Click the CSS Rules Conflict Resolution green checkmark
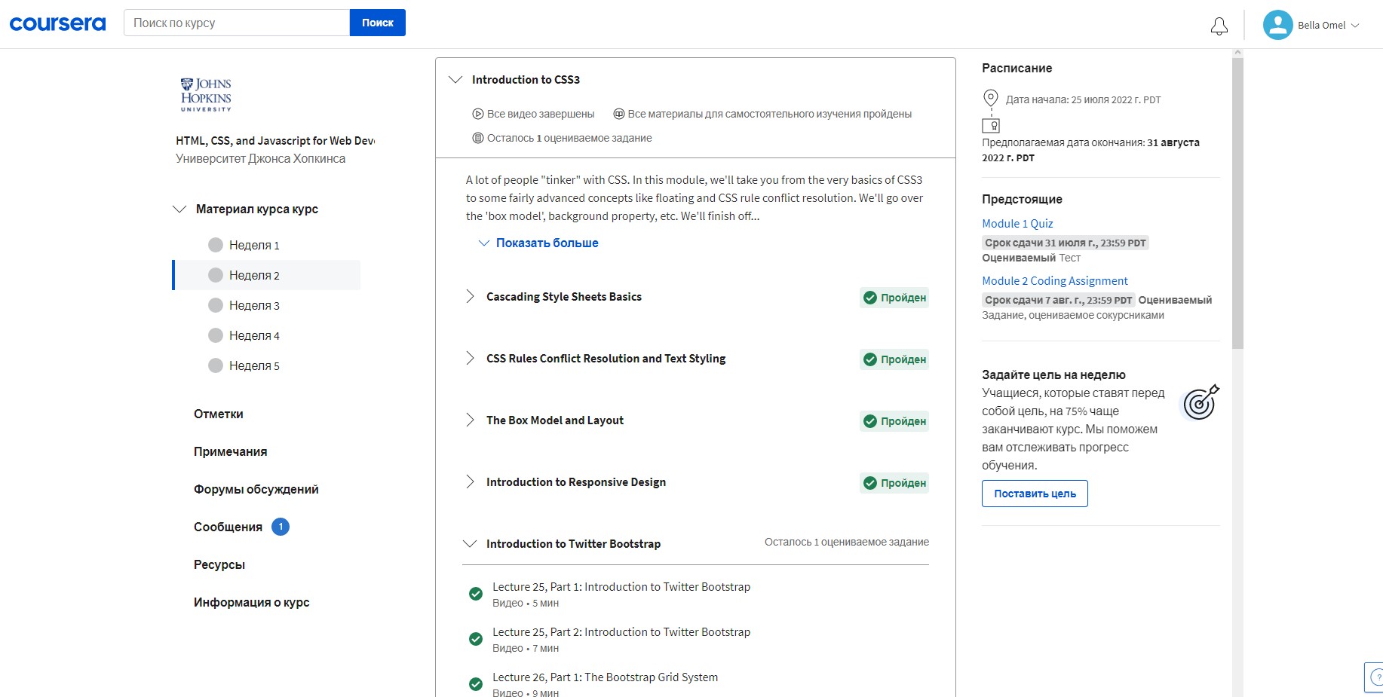The height and width of the screenshot is (697, 1383). click(x=869, y=359)
